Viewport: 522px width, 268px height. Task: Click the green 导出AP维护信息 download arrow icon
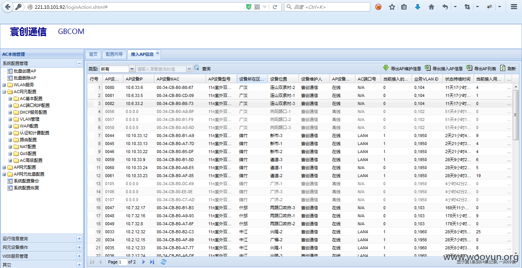386,68
